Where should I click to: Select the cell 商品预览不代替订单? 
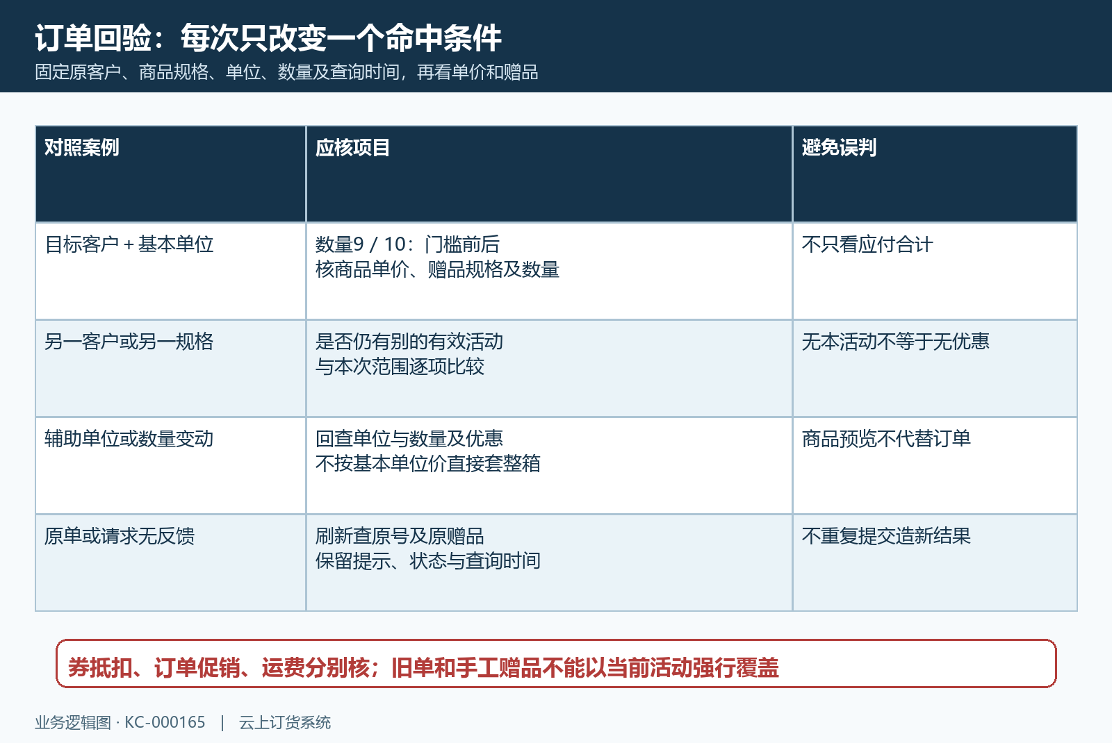click(935, 466)
